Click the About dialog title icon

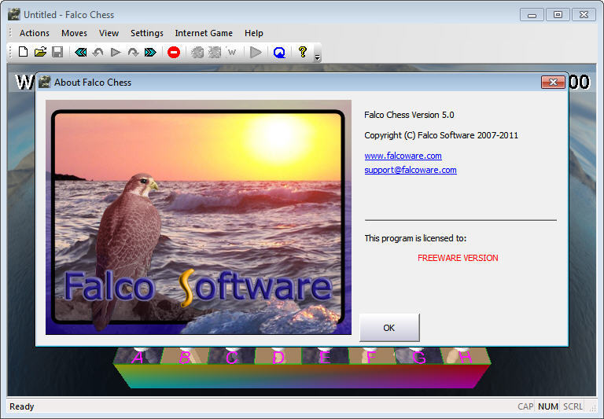pyautogui.click(x=45, y=82)
